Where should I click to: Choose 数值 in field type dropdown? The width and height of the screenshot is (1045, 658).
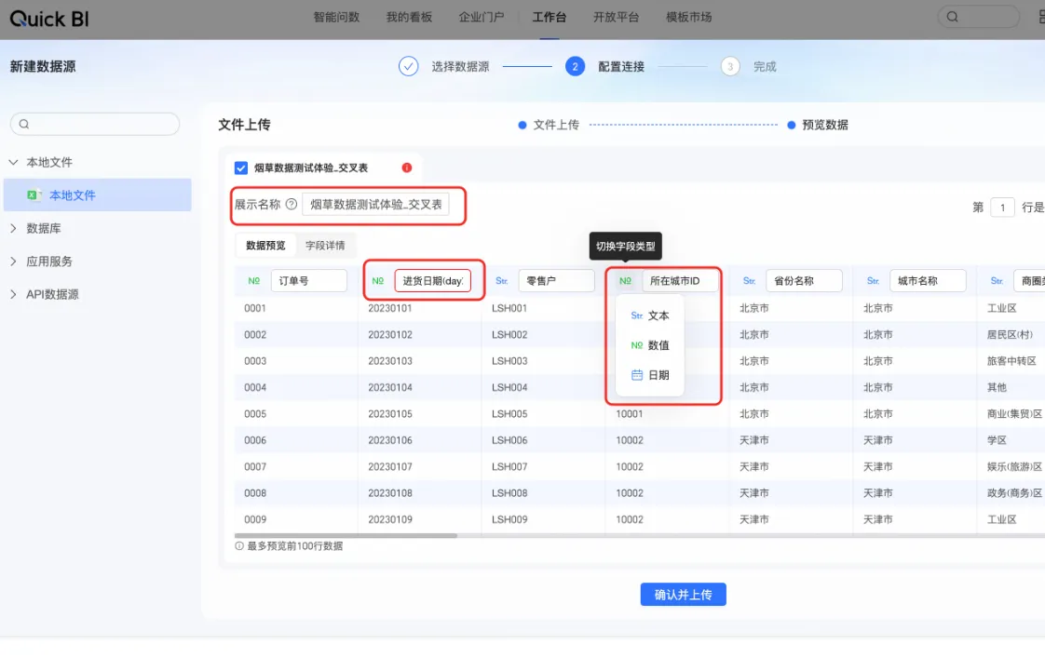click(650, 345)
